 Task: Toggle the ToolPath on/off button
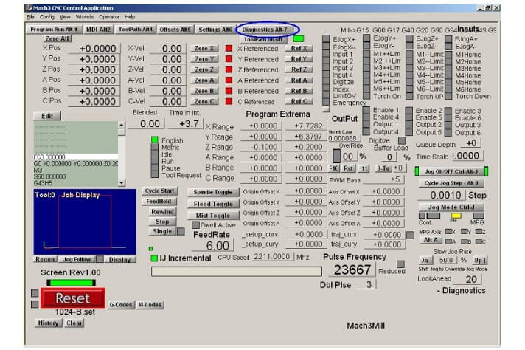coord(263,39)
